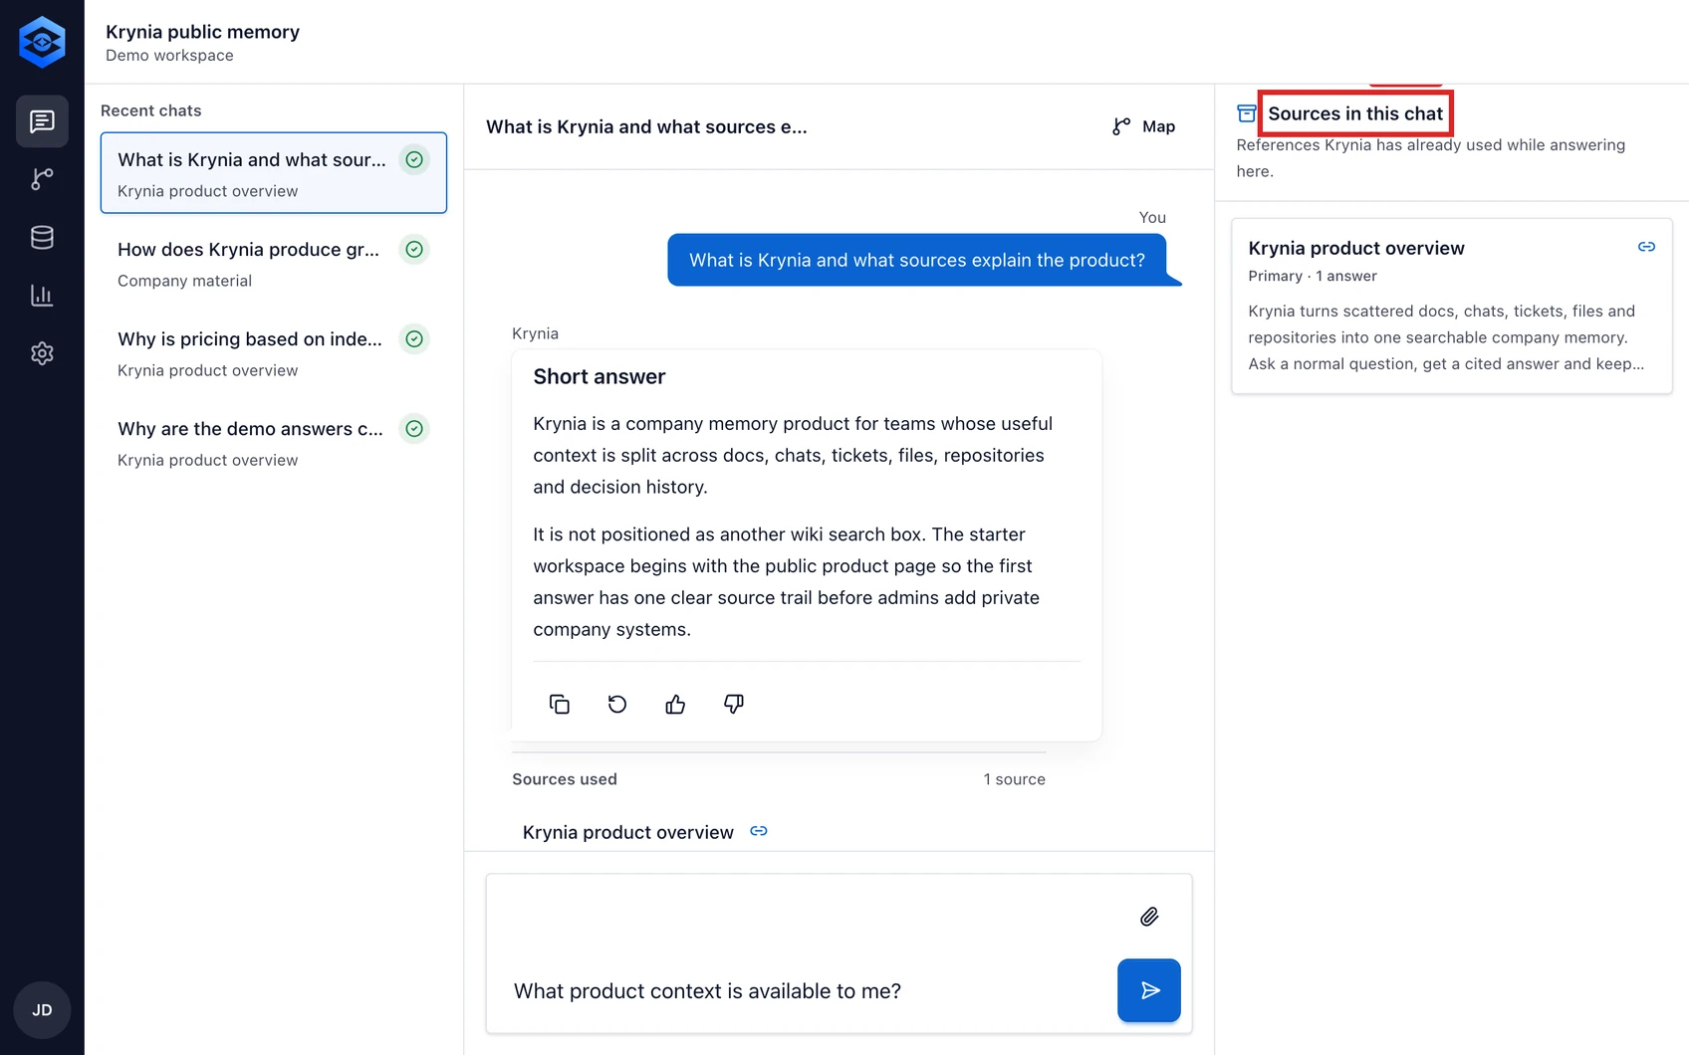Click the chat title 'What is Krynia and what sources e...'
Viewport: 1689px width, 1055px height.
click(646, 126)
